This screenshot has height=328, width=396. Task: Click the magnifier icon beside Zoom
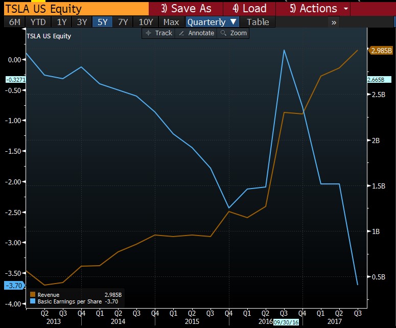pyautogui.click(x=223, y=33)
